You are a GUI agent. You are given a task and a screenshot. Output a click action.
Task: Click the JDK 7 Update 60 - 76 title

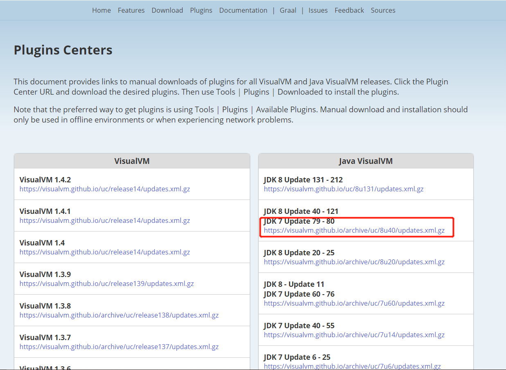pyautogui.click(x=299, y=294)
